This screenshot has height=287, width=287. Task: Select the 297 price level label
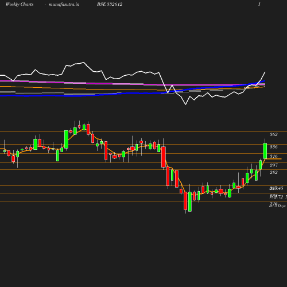click(x=274, y=165)
